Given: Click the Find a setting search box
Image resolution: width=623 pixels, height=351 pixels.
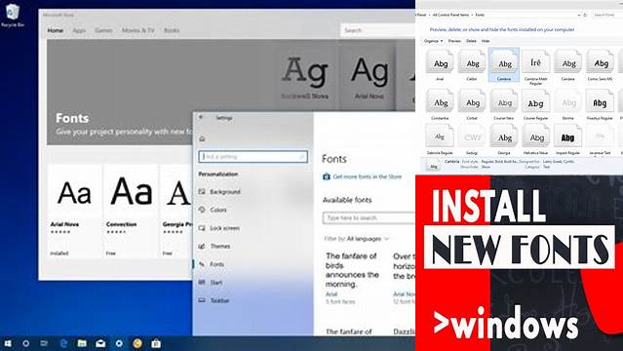Looking at the screenshot, I should (x=253, y=157).
